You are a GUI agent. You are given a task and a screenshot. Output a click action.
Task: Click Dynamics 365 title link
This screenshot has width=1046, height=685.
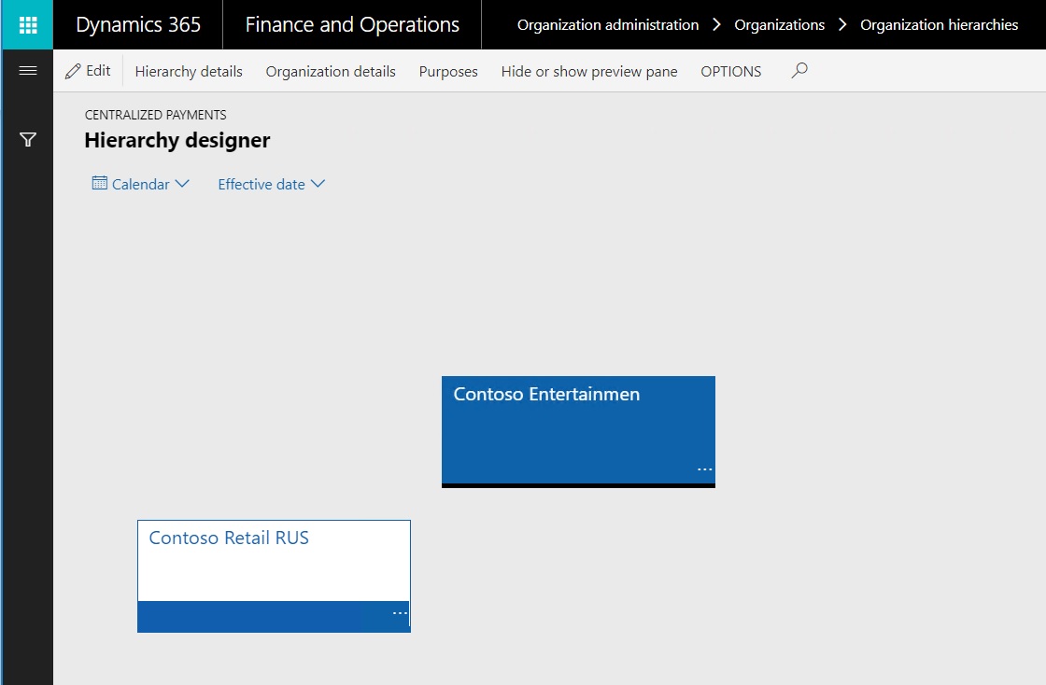[138, 24]
